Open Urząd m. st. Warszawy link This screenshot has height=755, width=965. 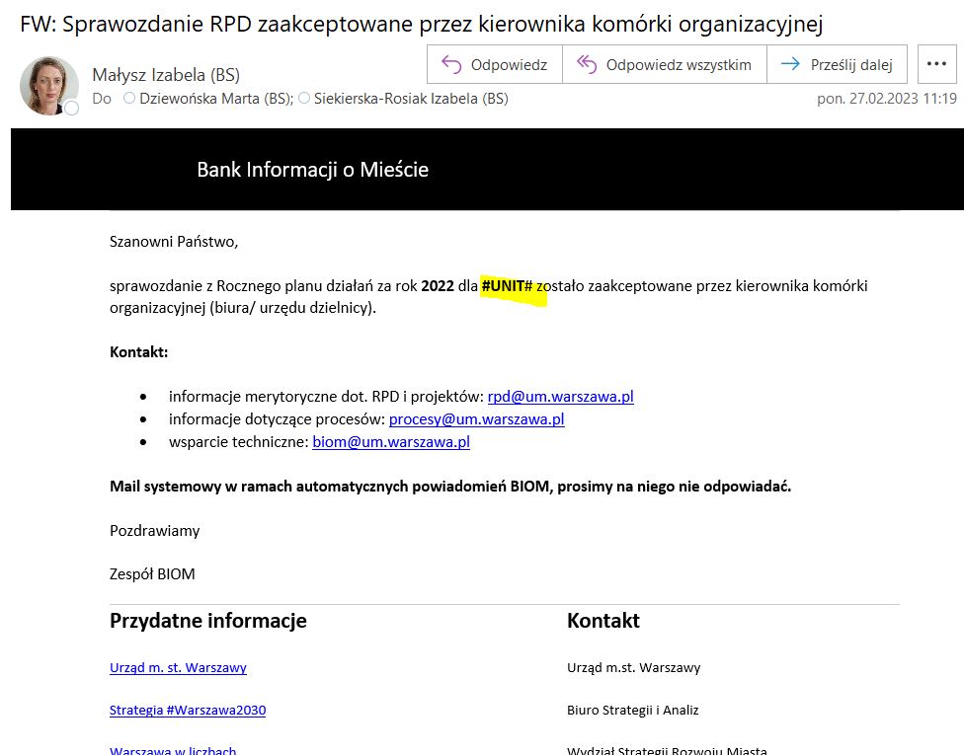click(178, 668)
